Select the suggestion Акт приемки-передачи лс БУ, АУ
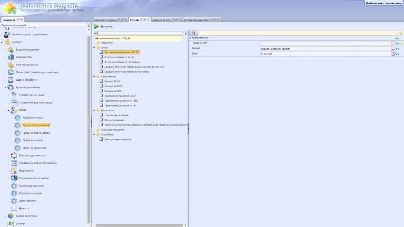404x227 pixels. point(138,38)
